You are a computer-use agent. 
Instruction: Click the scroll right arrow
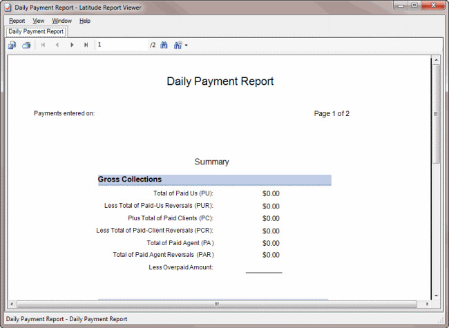[x=426, y=304]
